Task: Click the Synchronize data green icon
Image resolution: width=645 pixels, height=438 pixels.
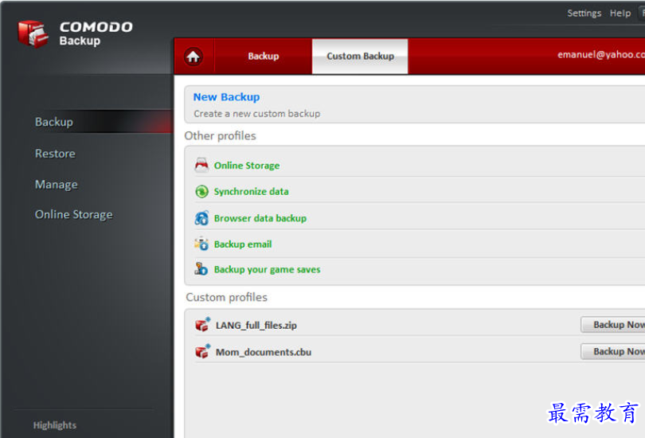Action: point(201,192)
